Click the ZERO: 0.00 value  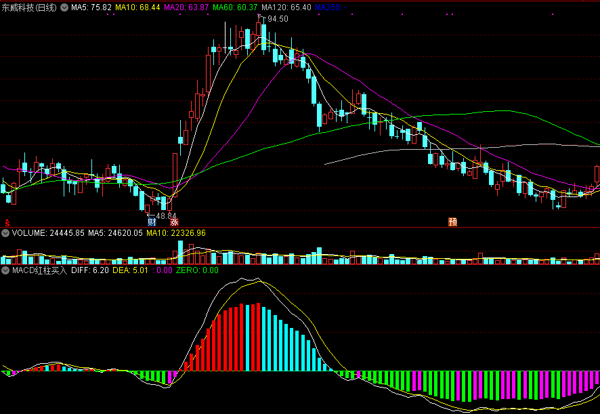tap(198, 270)
